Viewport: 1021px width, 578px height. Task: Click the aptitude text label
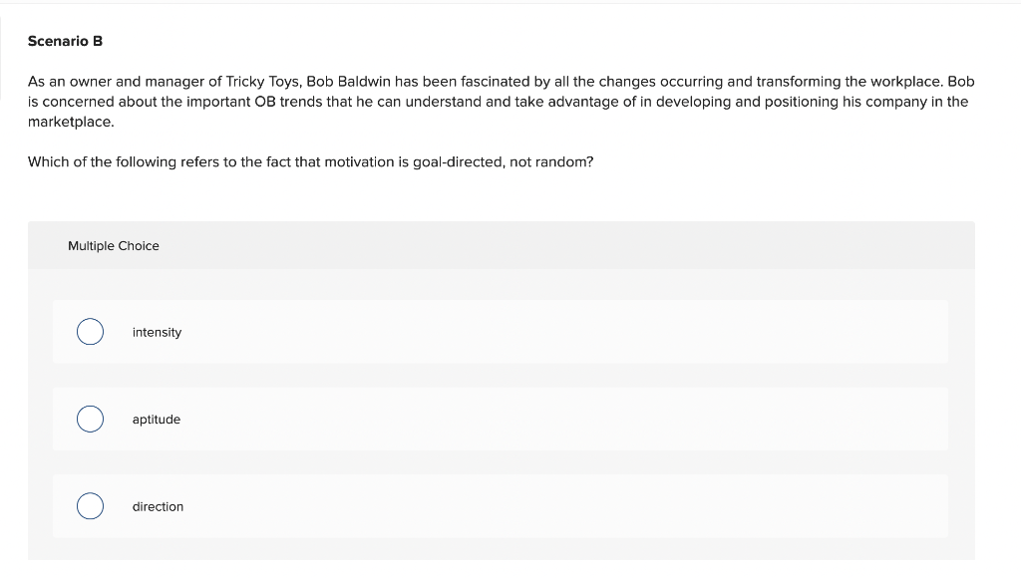(x=156, y=419)
